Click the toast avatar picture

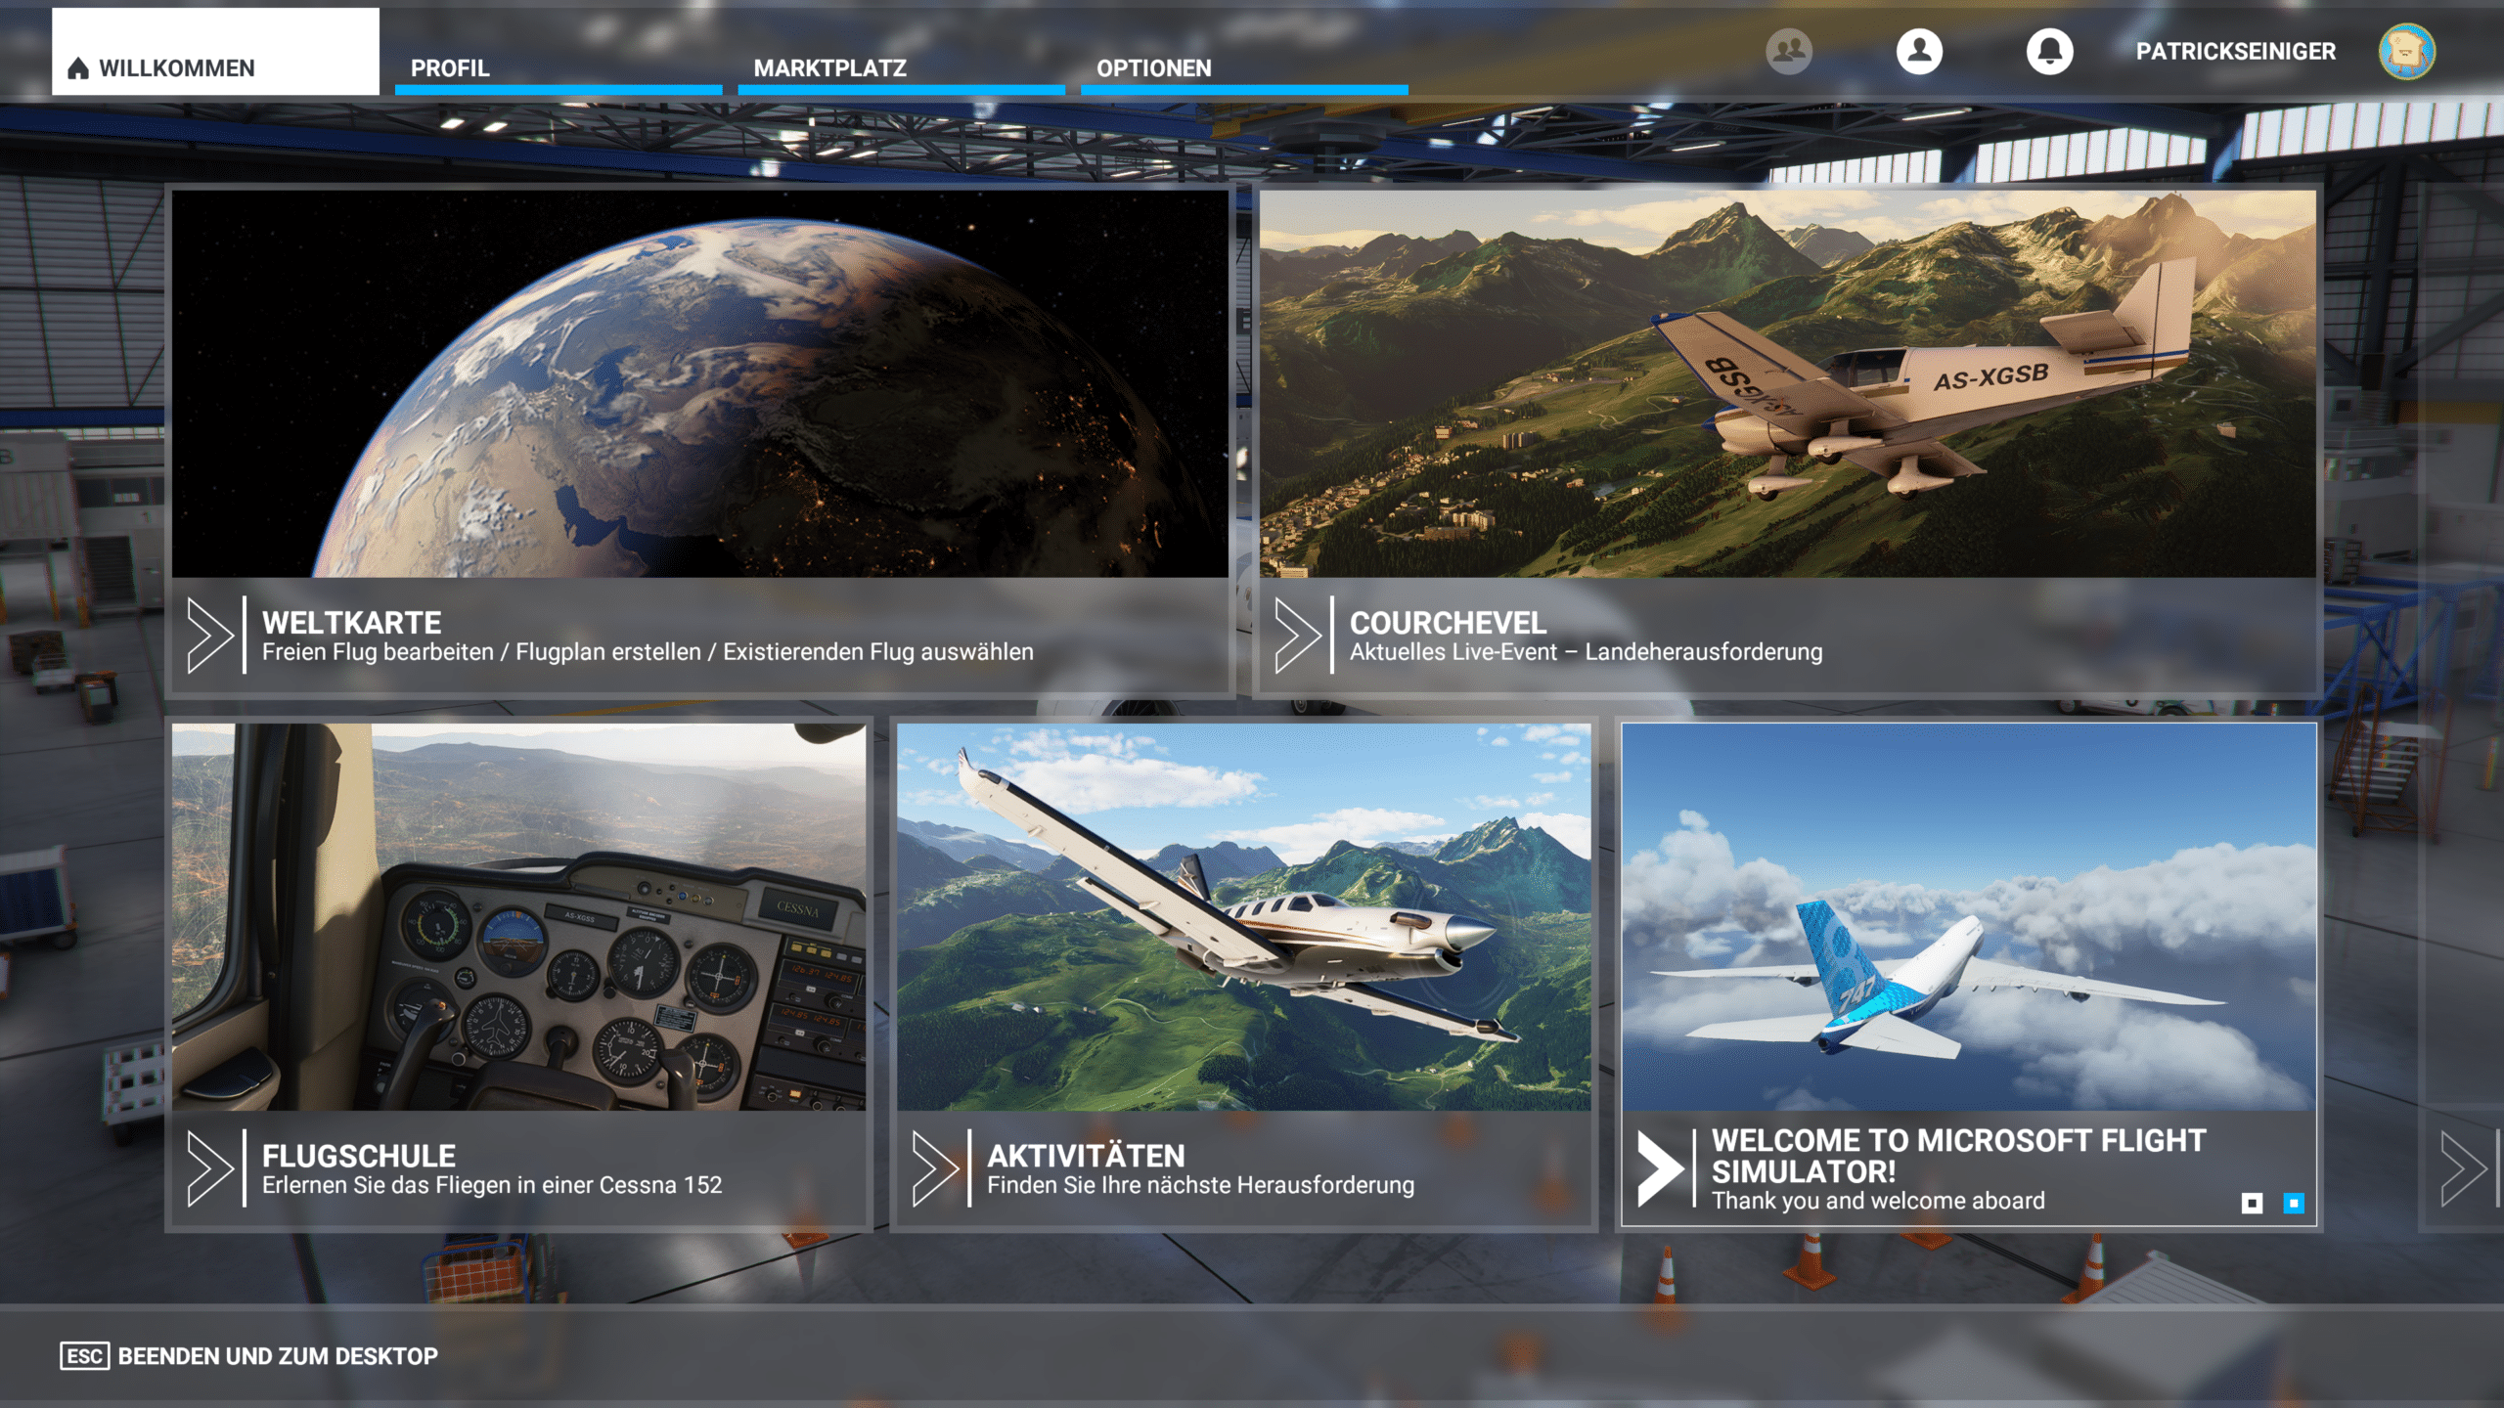click(x=2406, y=51)
